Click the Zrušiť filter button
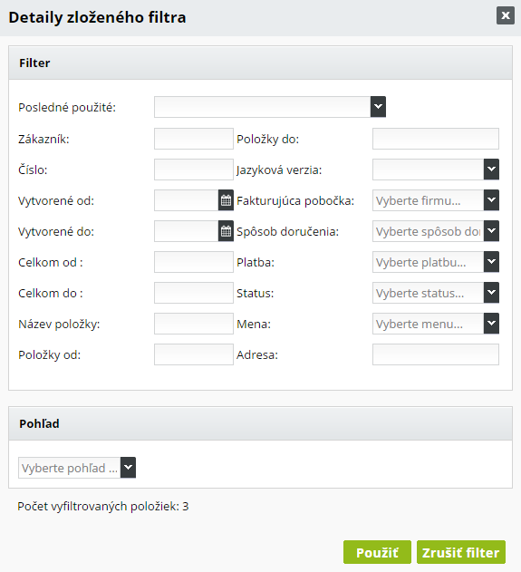Screen dimensions: 521x572 [461, 552]
